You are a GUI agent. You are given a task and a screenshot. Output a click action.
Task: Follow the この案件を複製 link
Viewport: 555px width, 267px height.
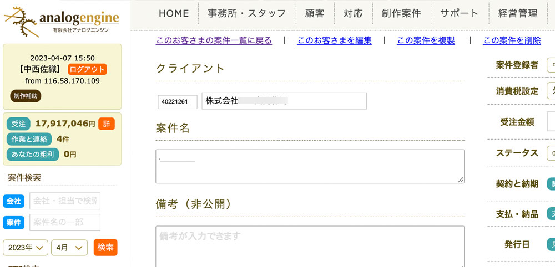426,40
